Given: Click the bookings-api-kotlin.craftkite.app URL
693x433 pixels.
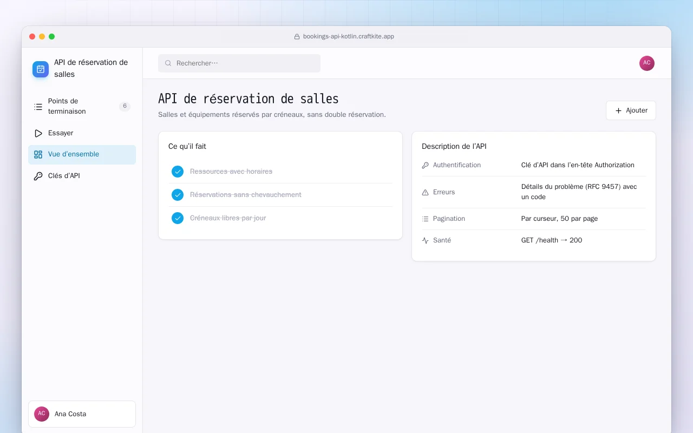Looking at the screenshot, I should pyautogui.click(x=348, y=37).
